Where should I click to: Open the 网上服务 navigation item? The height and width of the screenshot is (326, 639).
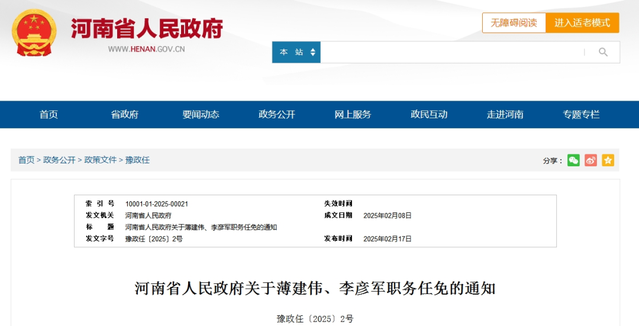tap(353, 115)
